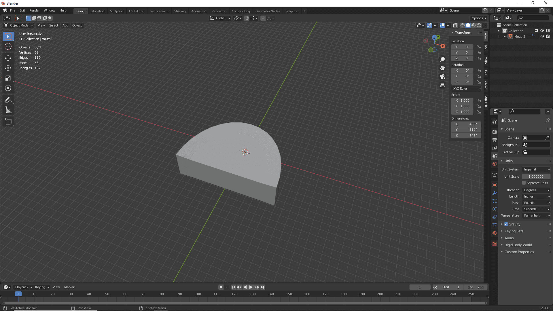Open the Output properties tab
This screenshot has height=311, width=553.
(x=495, y=140)
